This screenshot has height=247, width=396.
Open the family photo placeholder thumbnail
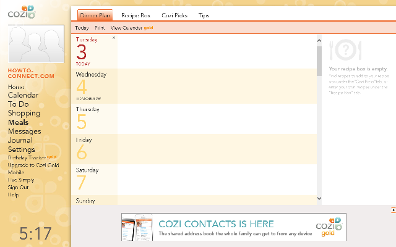36,44
